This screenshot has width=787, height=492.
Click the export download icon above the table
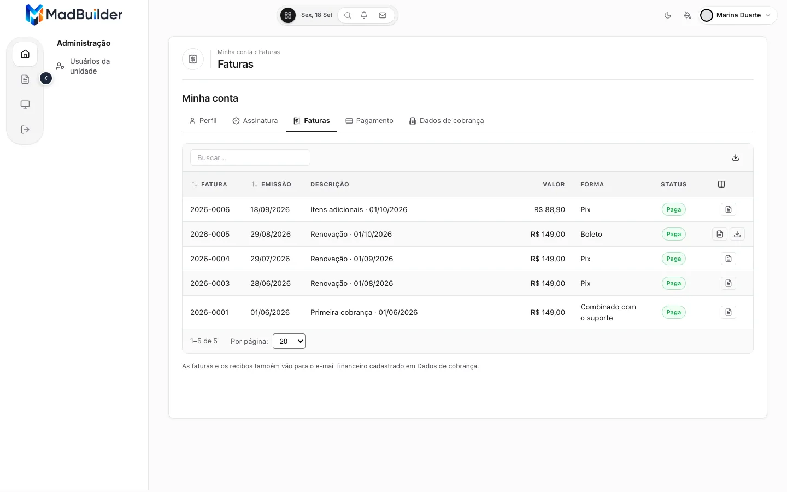736,157
